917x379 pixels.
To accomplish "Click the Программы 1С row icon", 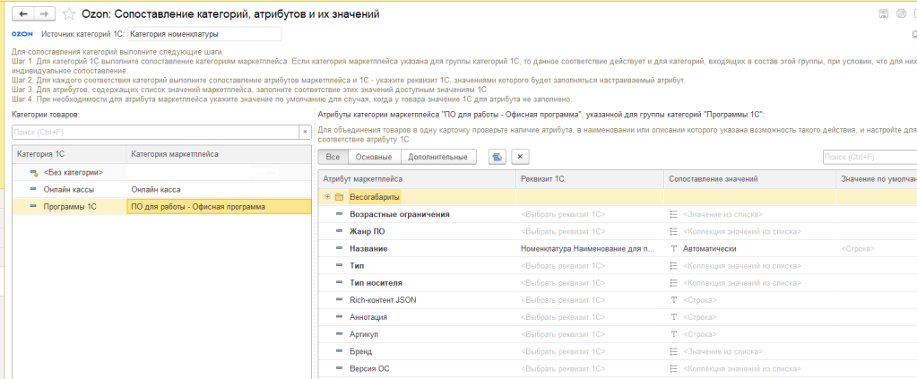I will coord(33,206).
